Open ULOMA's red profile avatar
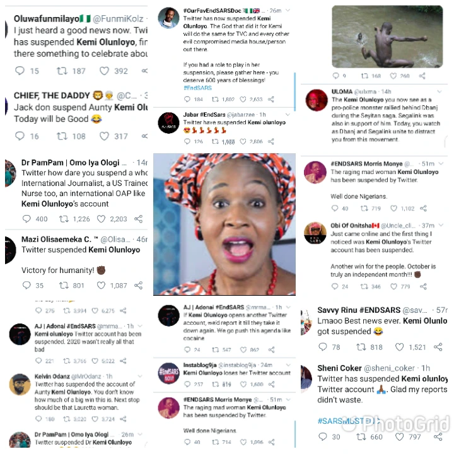454x454 pixels. [x=316, y=100]
